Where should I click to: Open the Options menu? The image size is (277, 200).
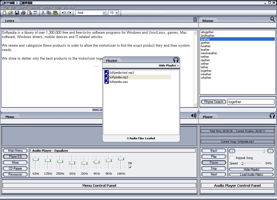point(47,7)
